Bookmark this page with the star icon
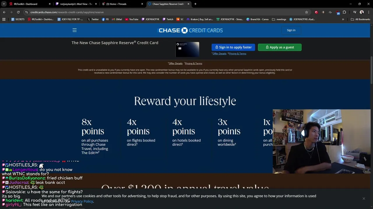Screen dimensions: 373x209 (x=306, y=12)
